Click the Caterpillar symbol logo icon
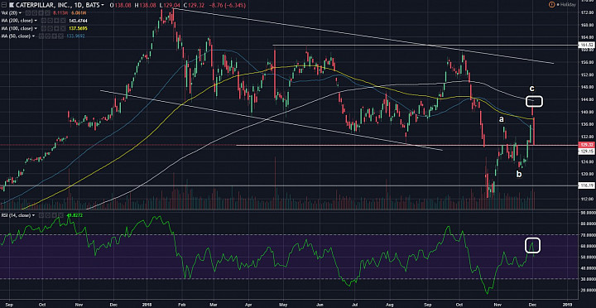The image size is (596, 308). 12,5
